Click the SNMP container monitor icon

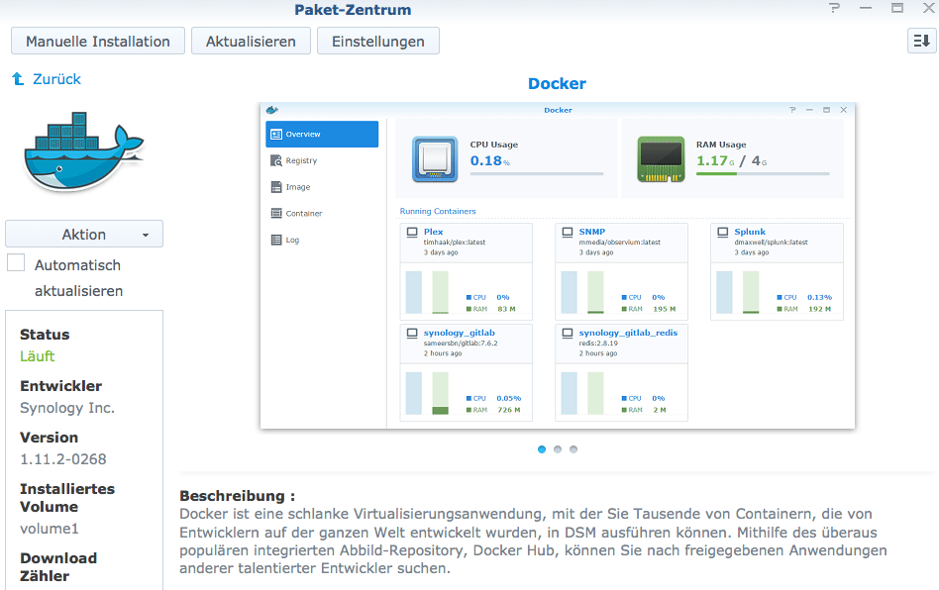[568, 233]
